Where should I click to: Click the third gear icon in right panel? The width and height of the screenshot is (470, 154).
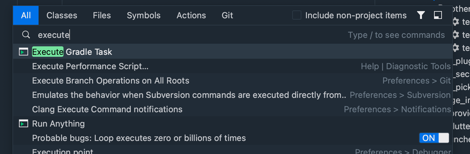456,48
